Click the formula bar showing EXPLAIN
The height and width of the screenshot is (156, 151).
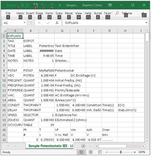click(x=104, y=23)
